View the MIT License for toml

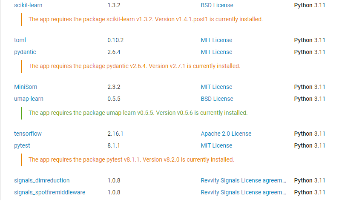[x=216, y=40]
